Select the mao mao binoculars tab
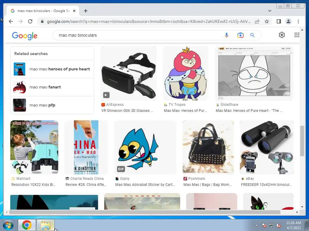The width and height of the screenshot is (309, 231). point(43,11)
